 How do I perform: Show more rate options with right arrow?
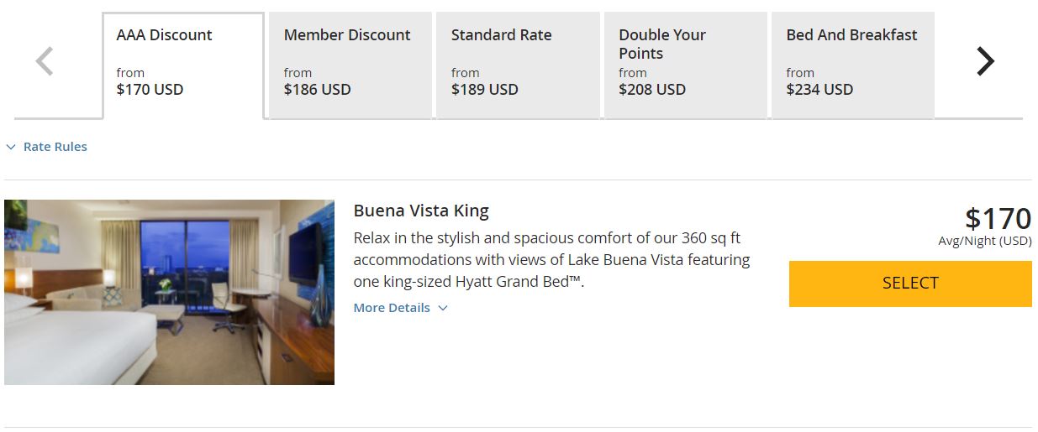tap(985, 61)
